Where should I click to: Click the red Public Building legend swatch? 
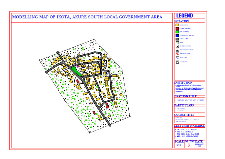click(x=177, y=28)
